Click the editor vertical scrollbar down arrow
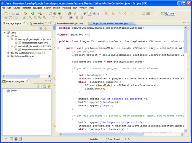The image size is (192, 143). coord(185,131)
